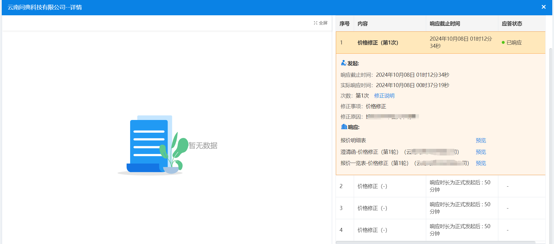
Task: Click row number 2 cell
Action: pos(345,186)
